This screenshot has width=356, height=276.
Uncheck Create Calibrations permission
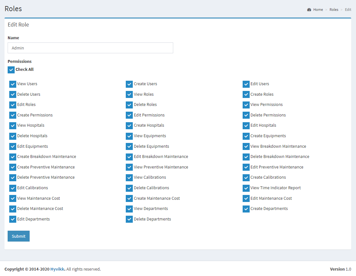click(x=246, y=177)
